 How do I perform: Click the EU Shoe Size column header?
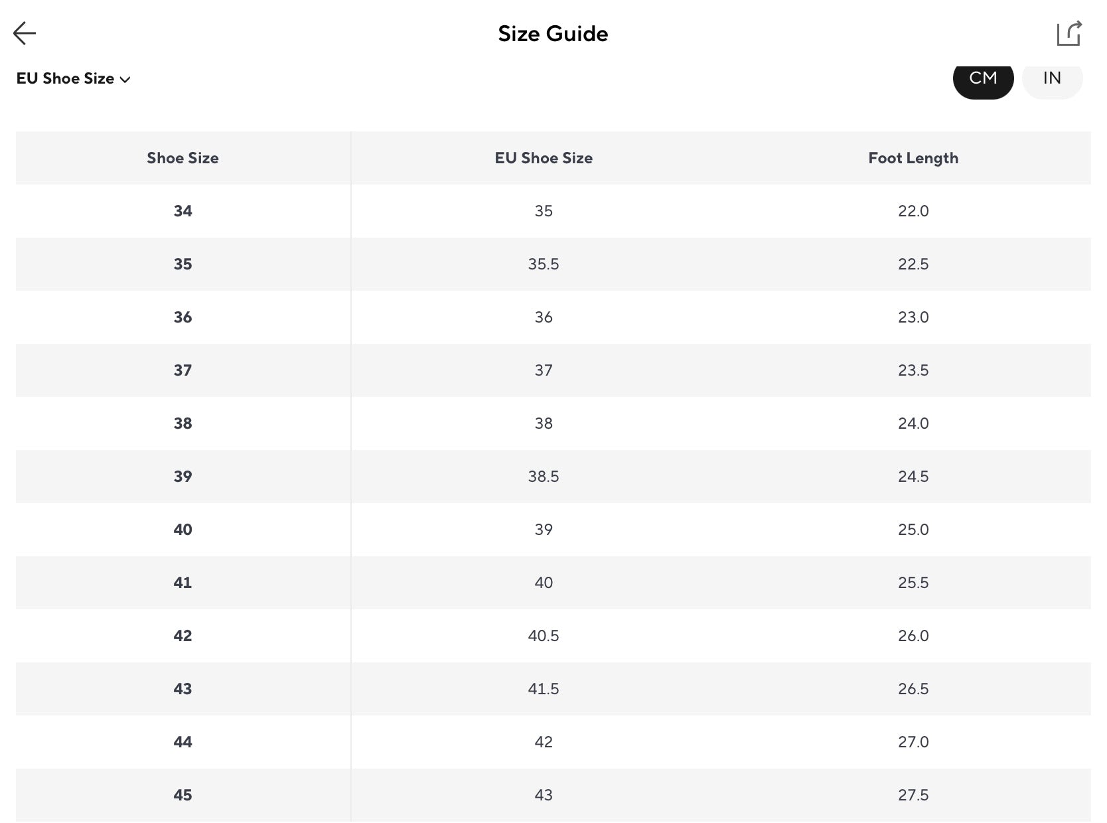544,158
